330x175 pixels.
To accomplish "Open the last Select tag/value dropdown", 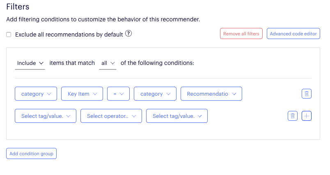I will coord(176,116).
